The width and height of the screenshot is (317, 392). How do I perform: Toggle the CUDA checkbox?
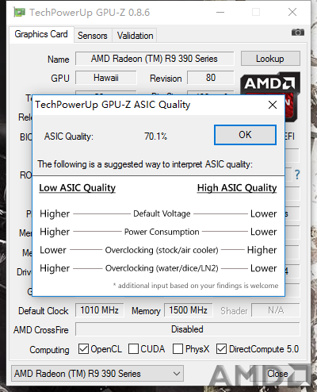point(133,349)
